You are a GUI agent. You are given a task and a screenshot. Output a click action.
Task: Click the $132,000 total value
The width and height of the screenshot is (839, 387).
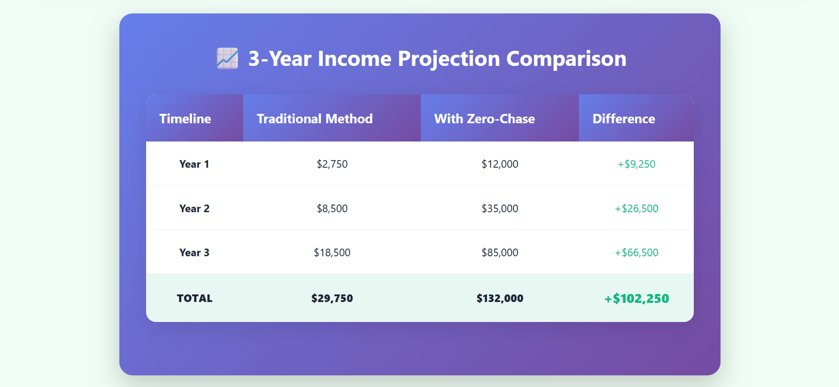point(499,298)
